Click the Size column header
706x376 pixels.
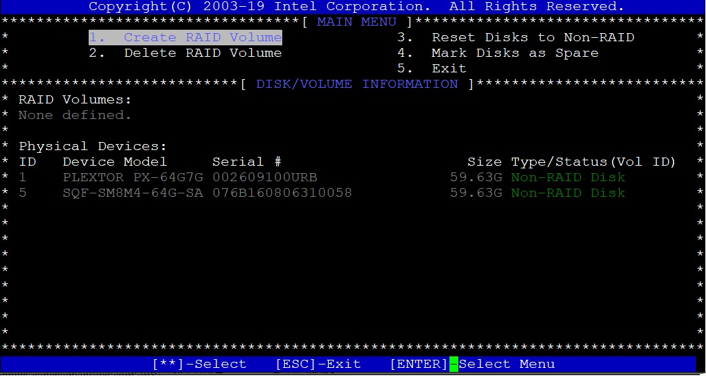(x=485, y=162)
